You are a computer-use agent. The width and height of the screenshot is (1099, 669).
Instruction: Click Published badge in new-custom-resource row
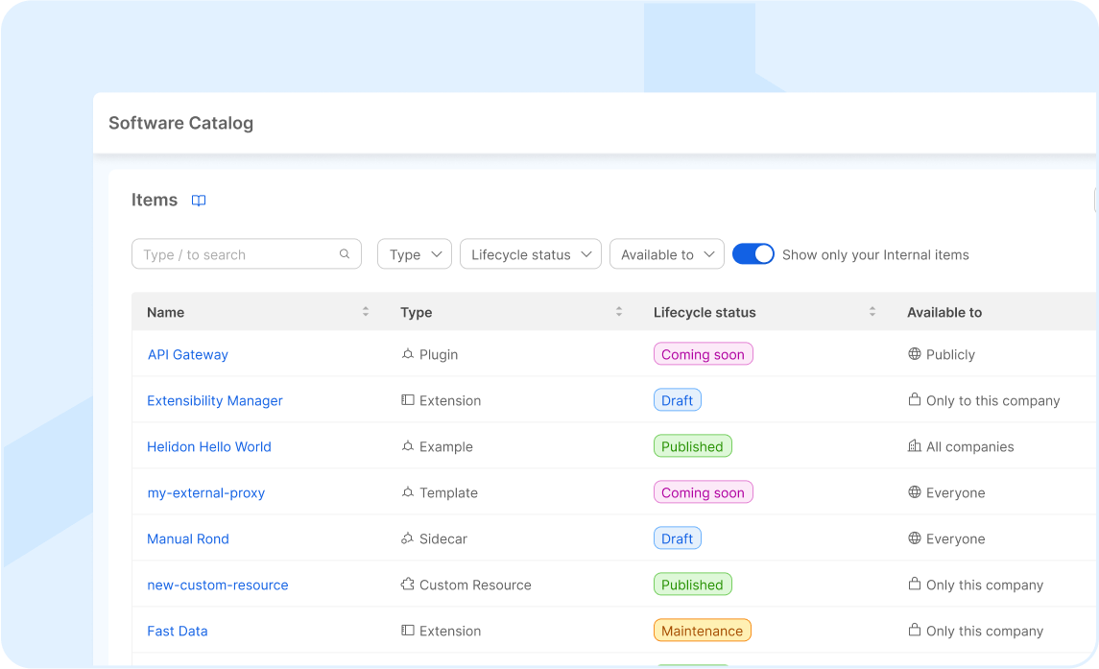[x=692, y=585]
